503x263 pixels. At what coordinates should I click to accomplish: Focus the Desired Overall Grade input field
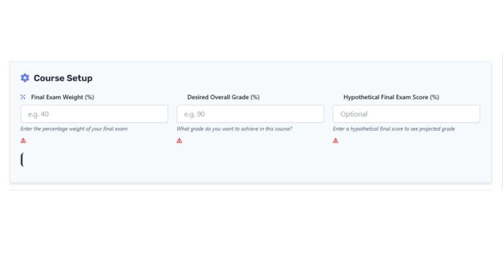(x=250, y=114)
